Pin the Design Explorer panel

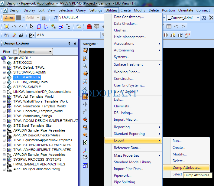tap(69, 44)
